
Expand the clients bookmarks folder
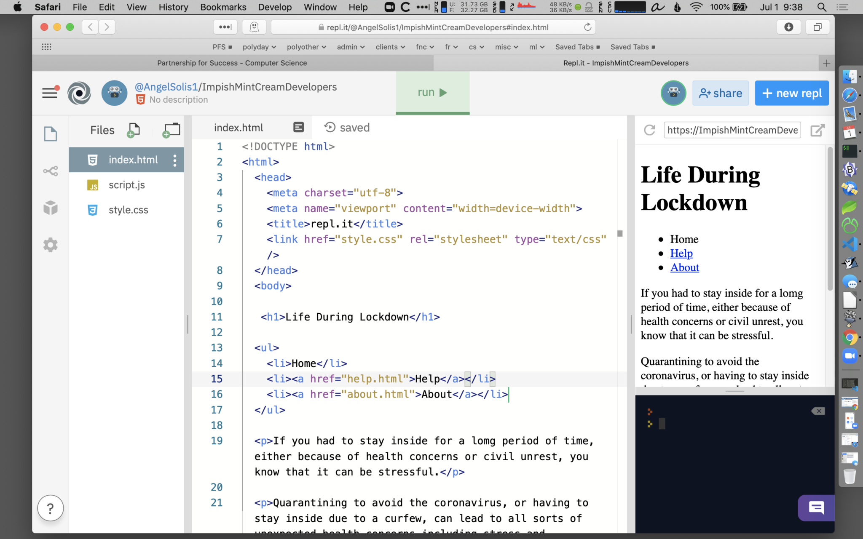[390, 47]
